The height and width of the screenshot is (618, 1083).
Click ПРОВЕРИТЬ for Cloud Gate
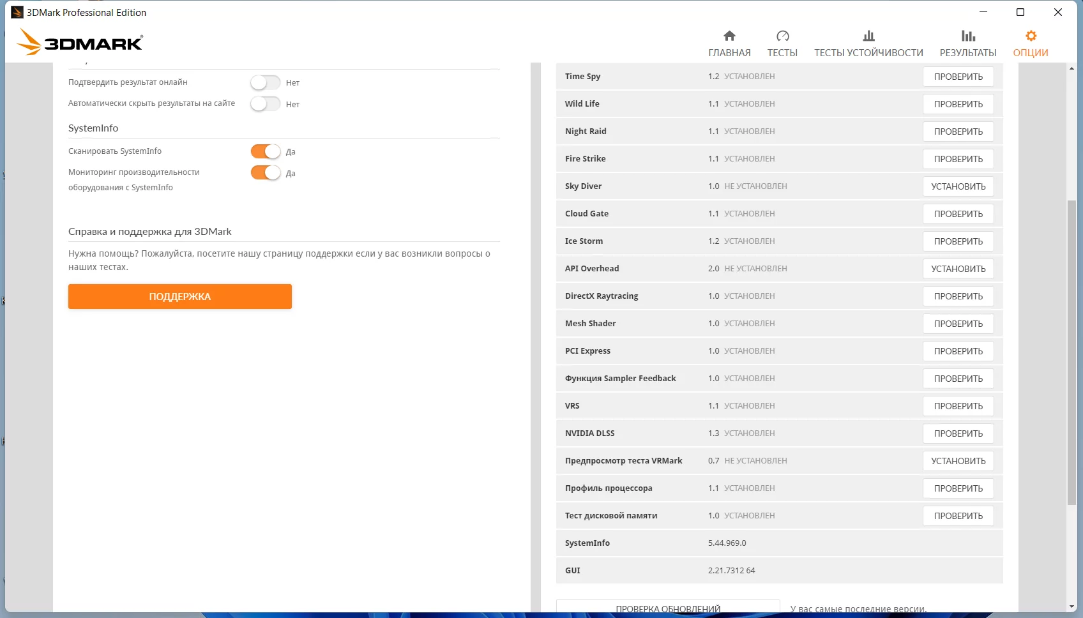click(958, 214)
